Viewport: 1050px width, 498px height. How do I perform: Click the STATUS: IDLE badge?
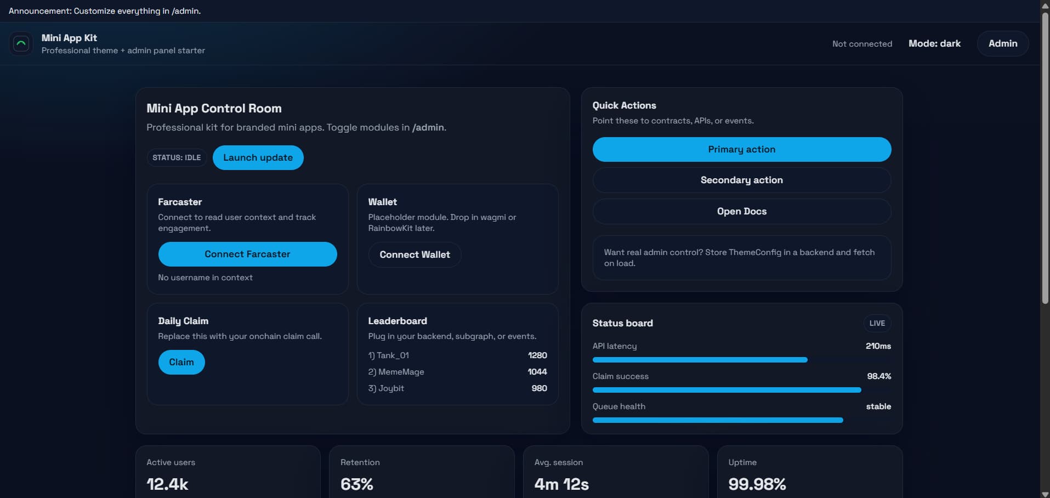coord(177,157)
